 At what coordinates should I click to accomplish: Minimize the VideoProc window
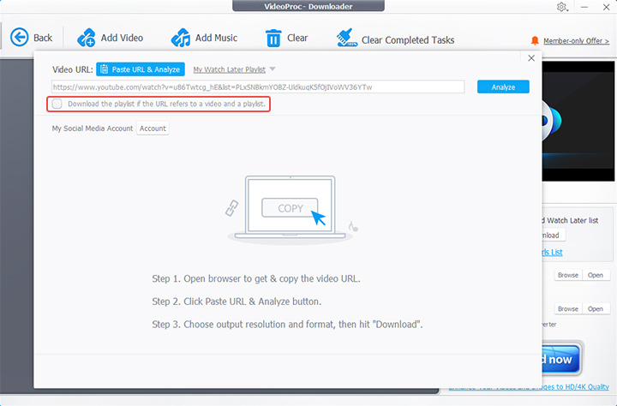[x=584, y=7]
